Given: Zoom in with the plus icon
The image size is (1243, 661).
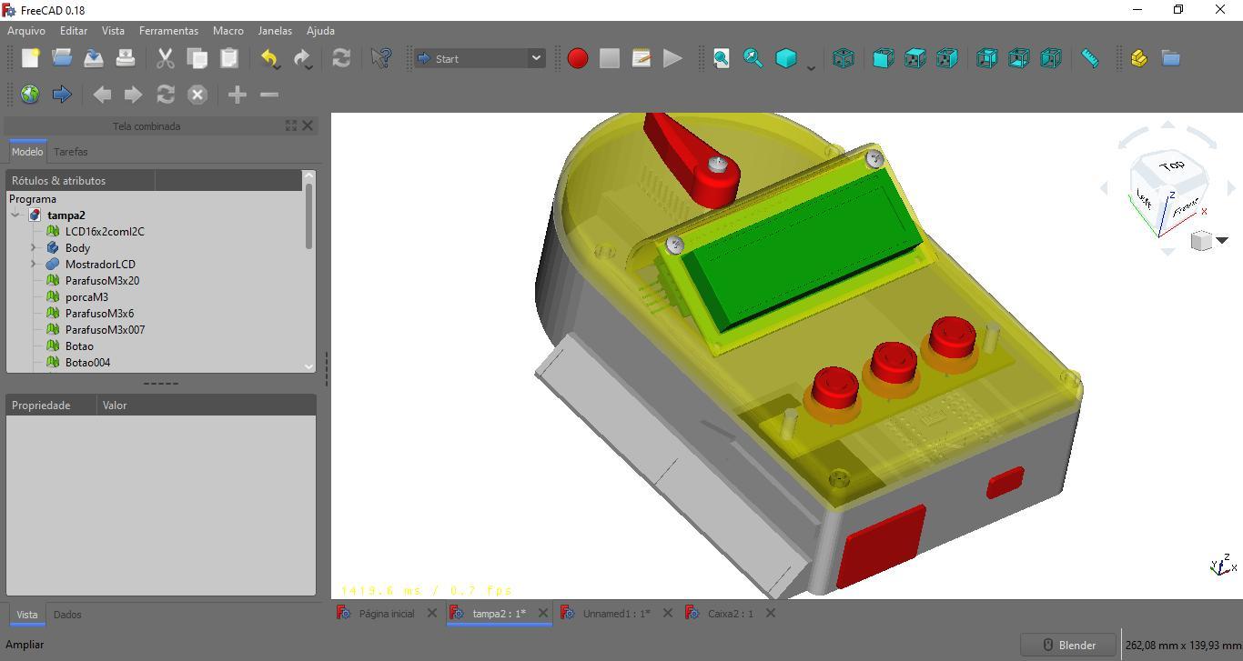Looking at the screenshot, I should click(x=237, y=95).
